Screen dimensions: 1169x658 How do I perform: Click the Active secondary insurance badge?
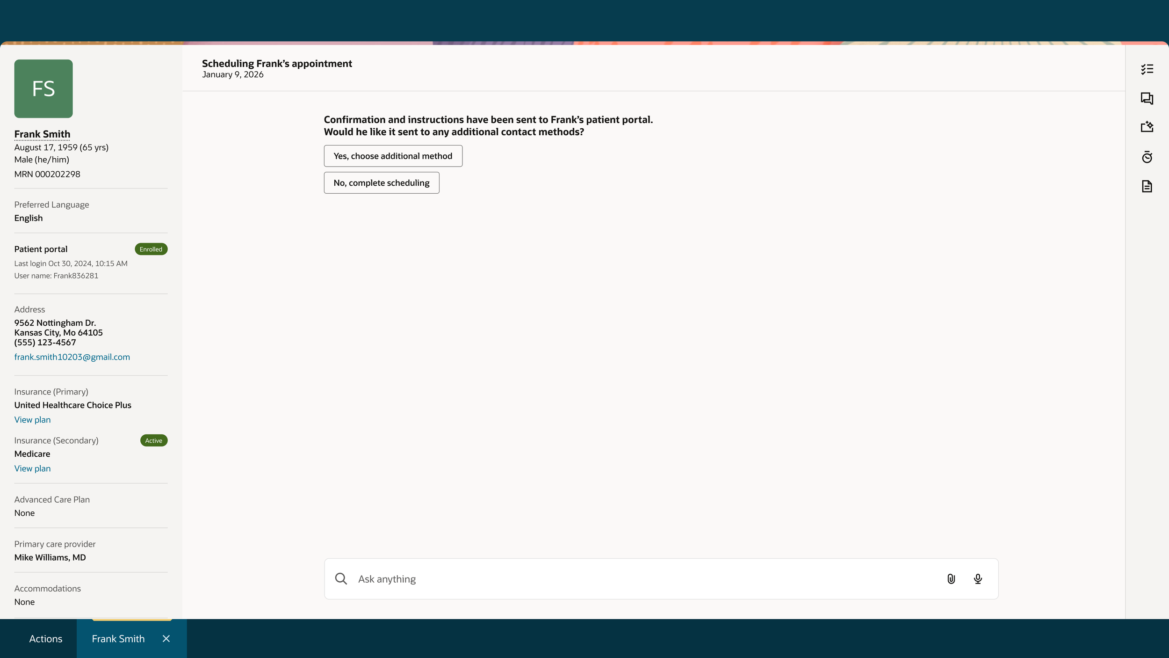click(x=154, y=440)
